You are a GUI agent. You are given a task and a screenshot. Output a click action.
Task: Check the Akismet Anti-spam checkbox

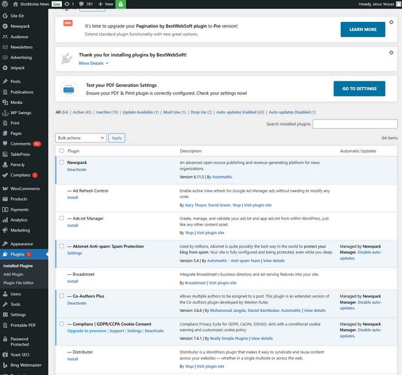(x=61, y=246)
